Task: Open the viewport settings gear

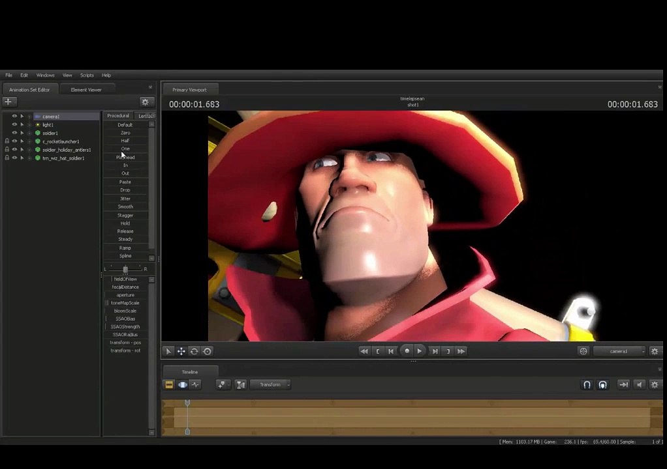Action: pos(655,351)
